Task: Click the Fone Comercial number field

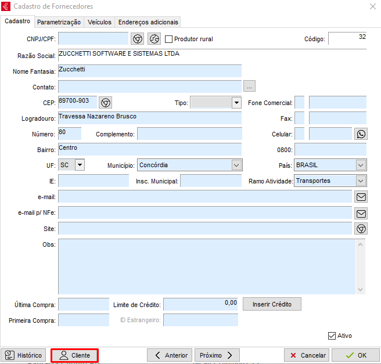Action: pos(338,102)
